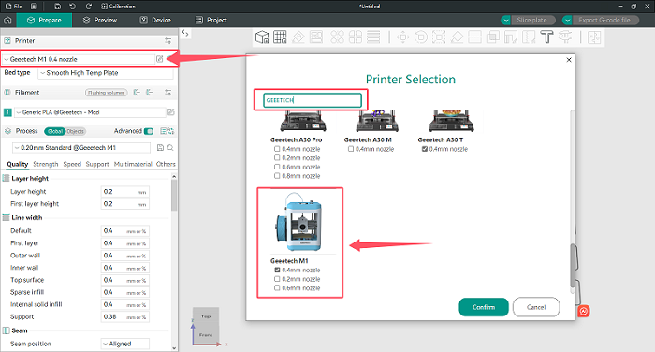Select the Scale tool icon
655x352 pixels.
click(439, 37)
